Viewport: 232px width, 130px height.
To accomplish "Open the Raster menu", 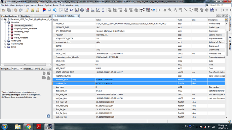I will click(x=41, y=5).
